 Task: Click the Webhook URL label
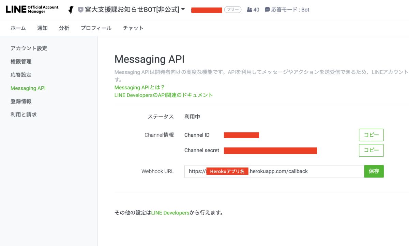tap(157, 171)
